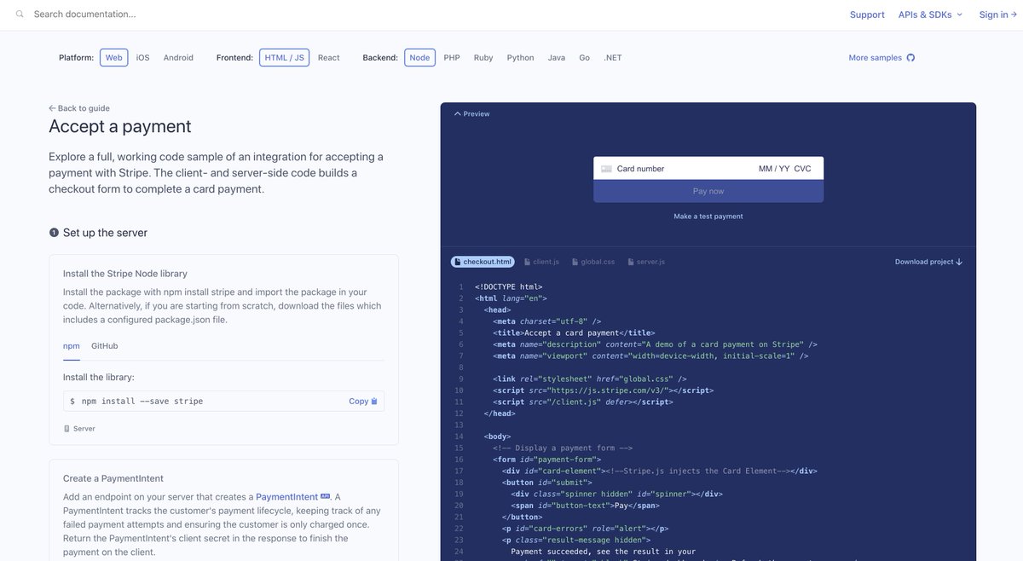Click code line number 14
The width and height of the screenshot is (1023, 561).
[x=459, y=437]
